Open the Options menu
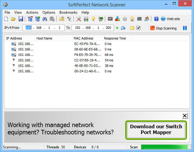 point(49,12)
